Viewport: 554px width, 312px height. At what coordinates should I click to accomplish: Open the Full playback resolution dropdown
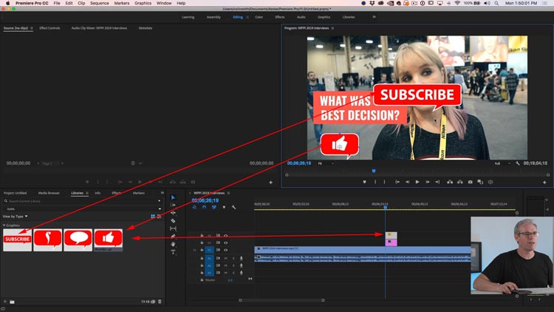pyautogui.click(x=502, y=163)
